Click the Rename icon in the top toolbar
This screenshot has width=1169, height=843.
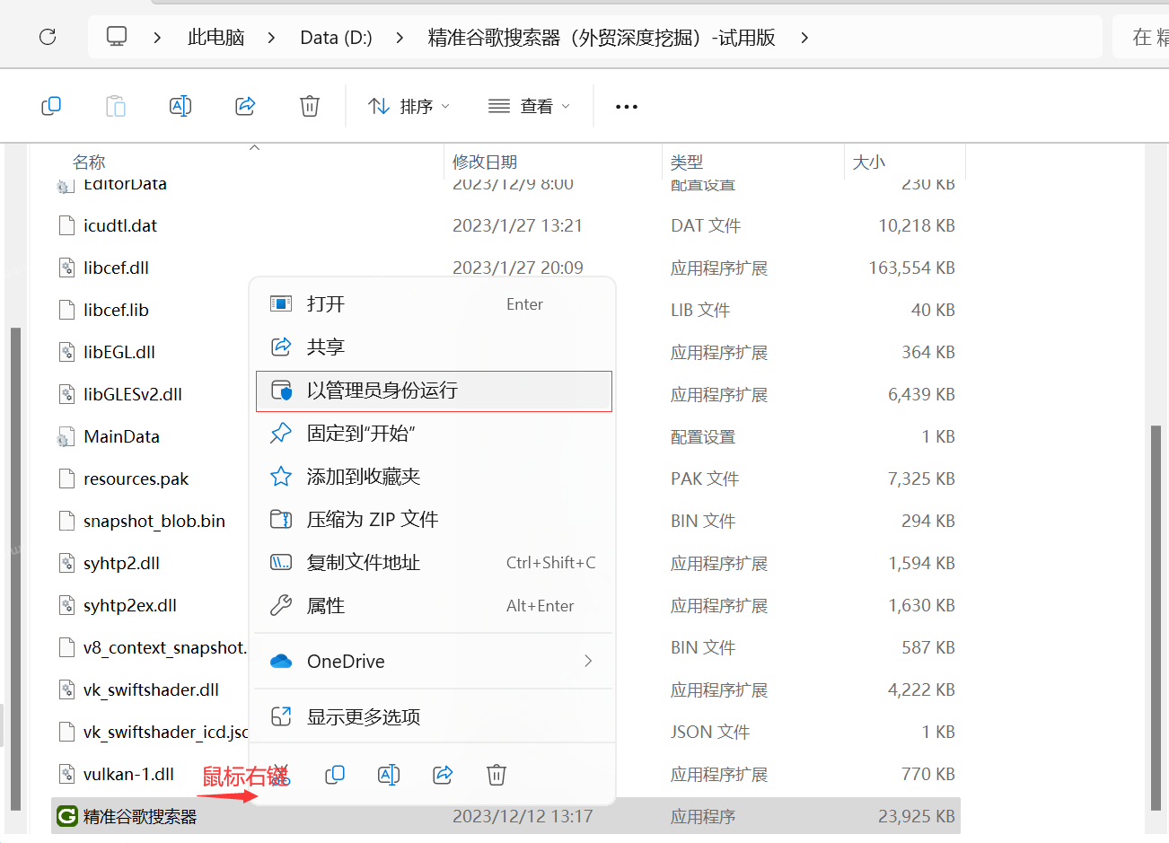point(180,106)
